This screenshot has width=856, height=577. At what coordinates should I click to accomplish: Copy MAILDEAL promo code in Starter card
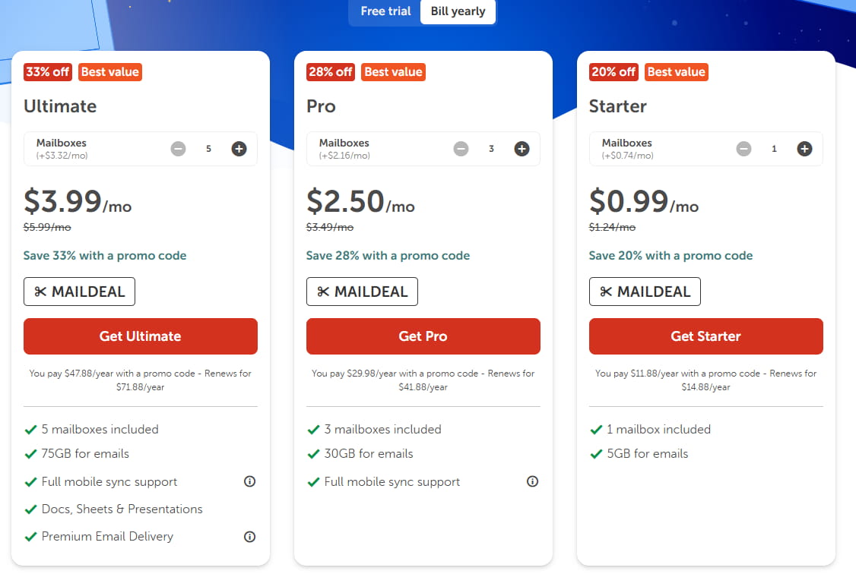pyautogui.click(x=645, y=292)
